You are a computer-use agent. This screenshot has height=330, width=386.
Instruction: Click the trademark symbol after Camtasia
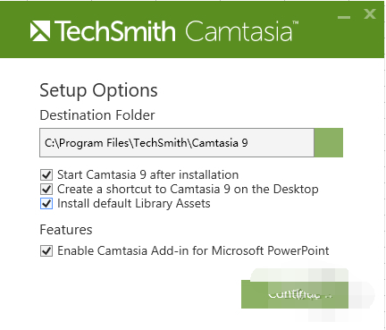295,22
